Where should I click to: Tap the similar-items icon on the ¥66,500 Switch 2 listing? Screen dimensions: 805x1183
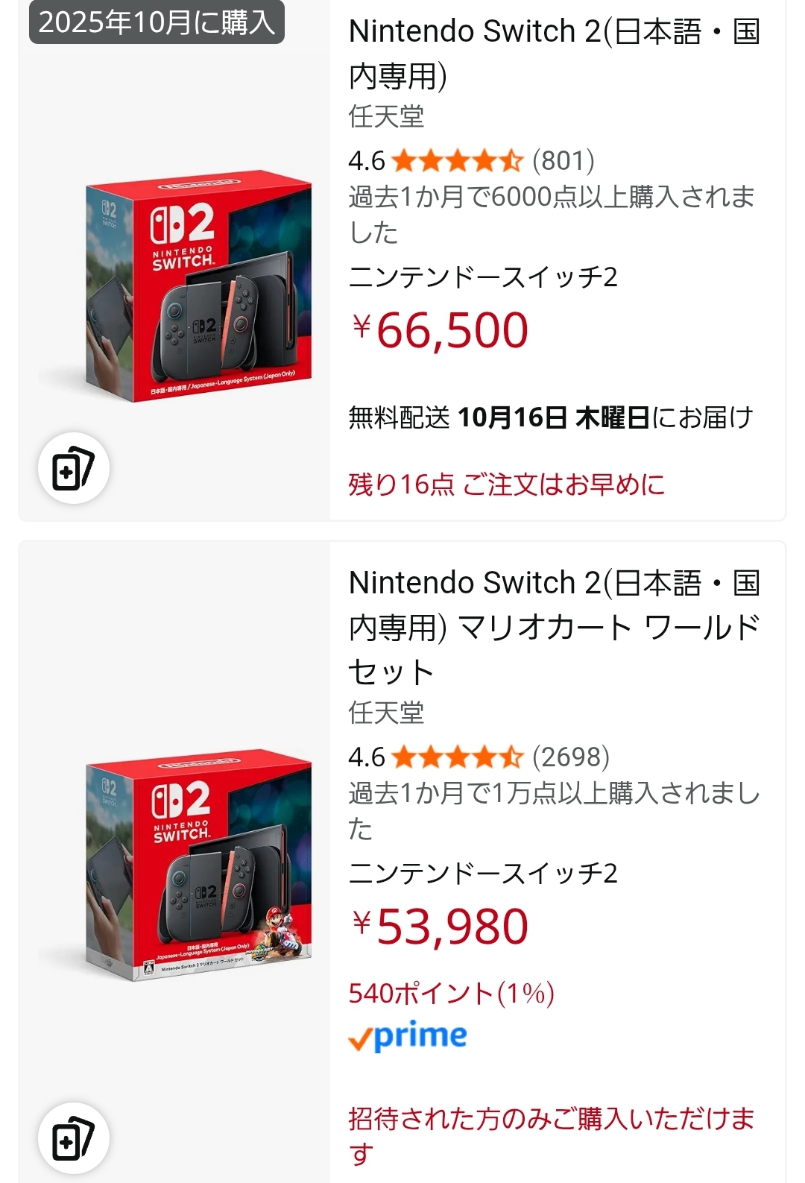tap(73, 469)
